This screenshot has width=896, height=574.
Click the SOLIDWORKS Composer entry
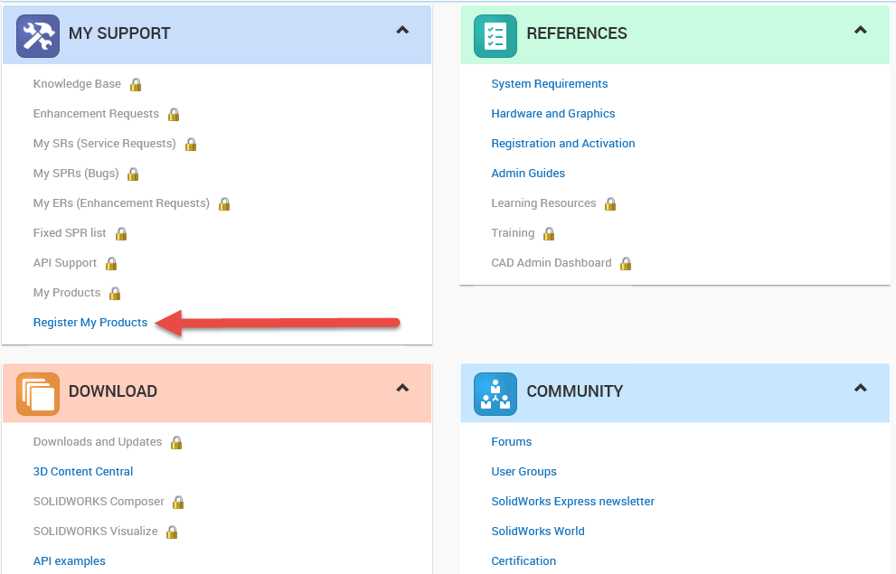[99, 502]
